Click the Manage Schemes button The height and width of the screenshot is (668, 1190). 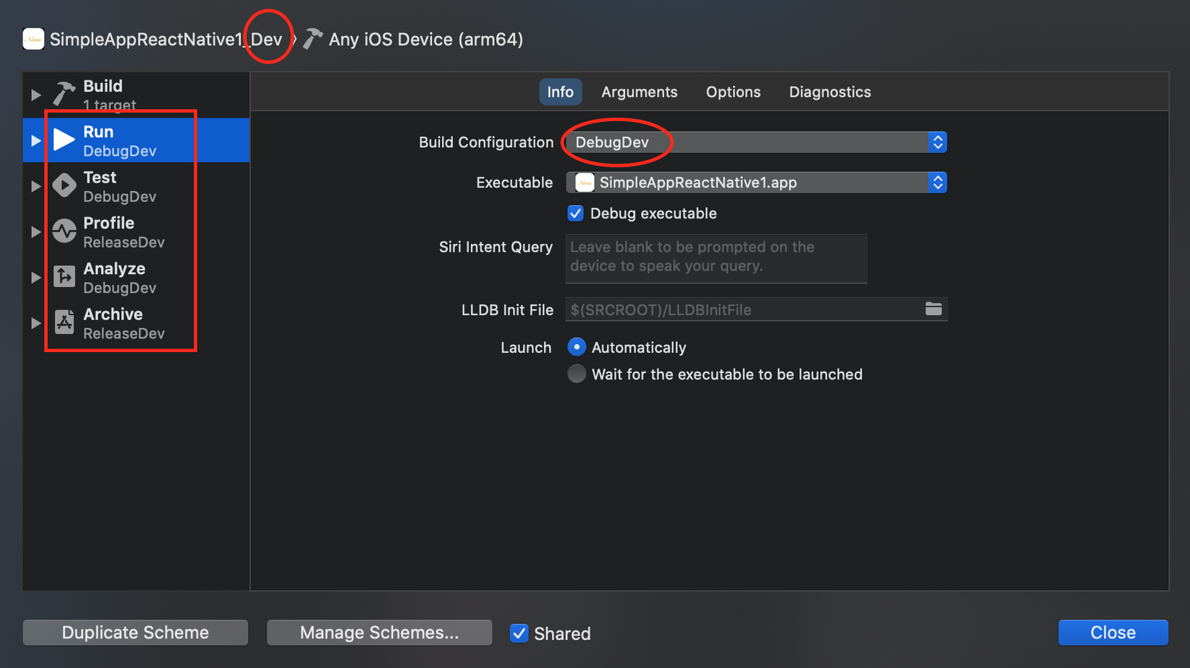(x=379, y=633)
